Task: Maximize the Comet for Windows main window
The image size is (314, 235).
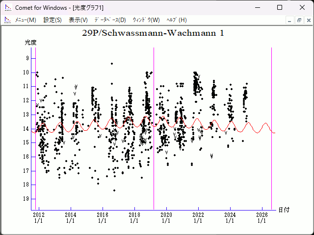Action: [x=280, y=8]
